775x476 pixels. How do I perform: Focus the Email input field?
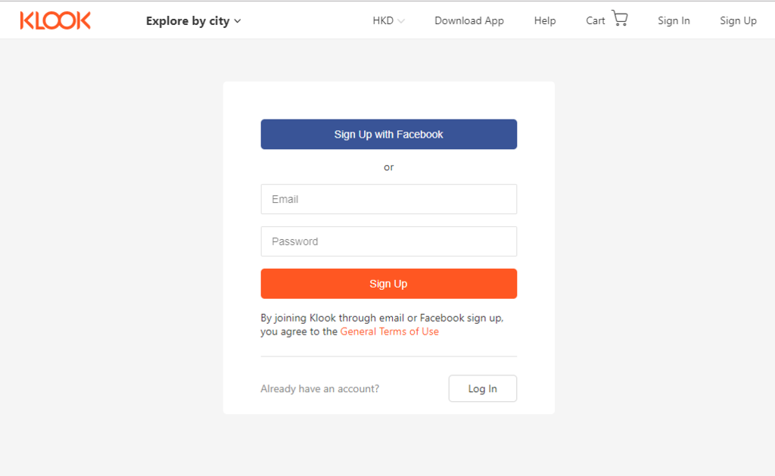coord(388,199)
